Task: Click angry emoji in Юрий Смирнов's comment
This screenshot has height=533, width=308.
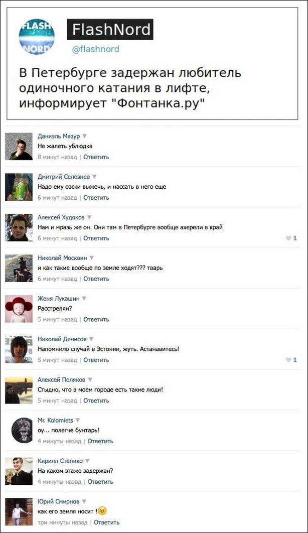Action: [x=102, y=511]
